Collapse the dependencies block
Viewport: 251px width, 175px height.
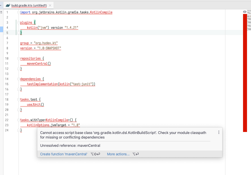coord(18,79)
